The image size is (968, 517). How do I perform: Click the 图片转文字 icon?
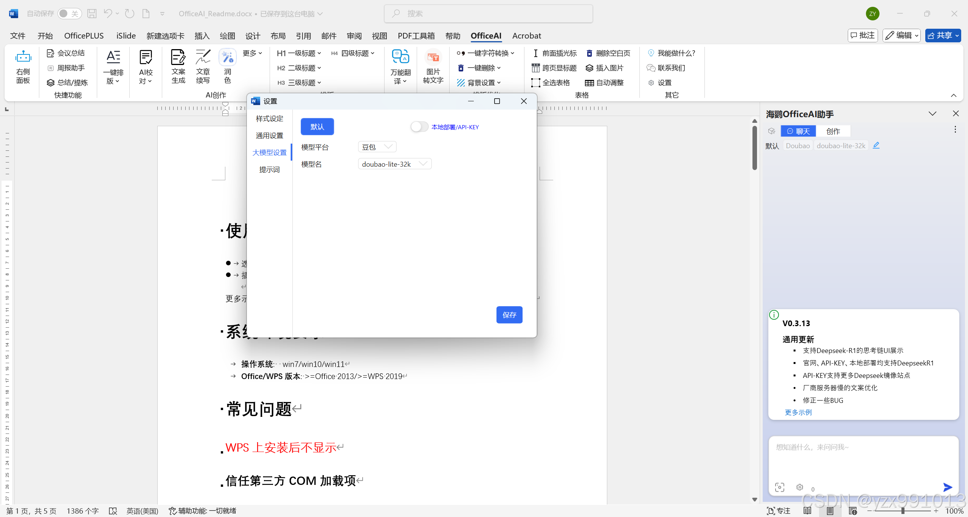pyautogui.click(x=433, y=57)
